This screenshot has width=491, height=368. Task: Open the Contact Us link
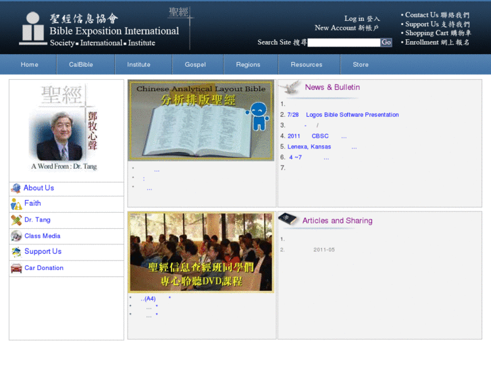(x=437, y=15)
